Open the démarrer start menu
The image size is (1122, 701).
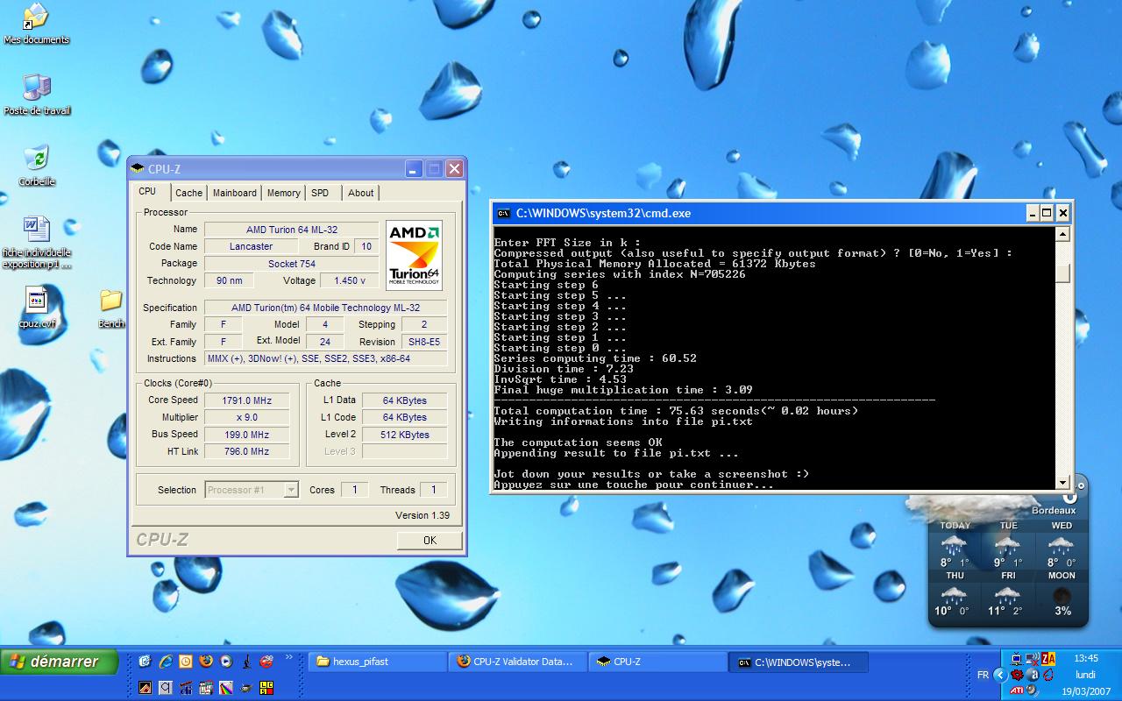coord(59,662)
